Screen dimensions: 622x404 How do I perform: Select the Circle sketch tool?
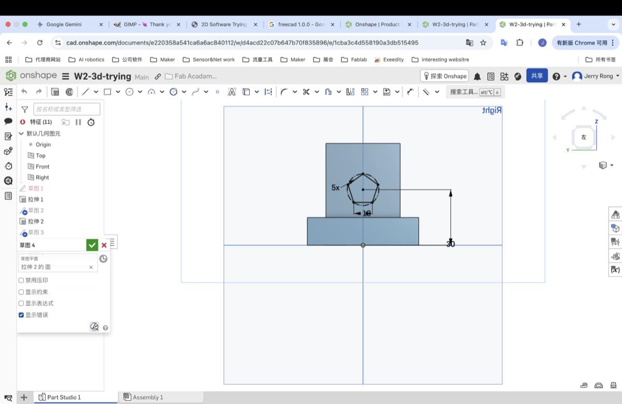point(130,92)
